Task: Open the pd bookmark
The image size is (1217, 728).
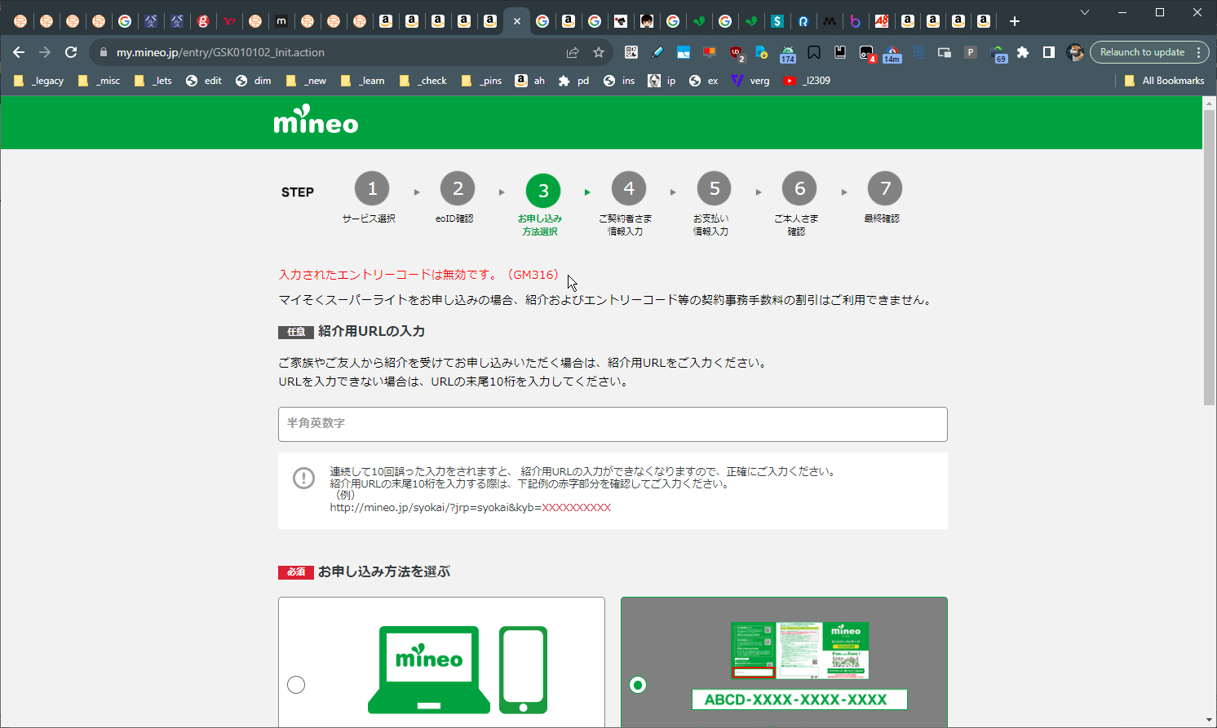Action: click(x=574, y=81)
